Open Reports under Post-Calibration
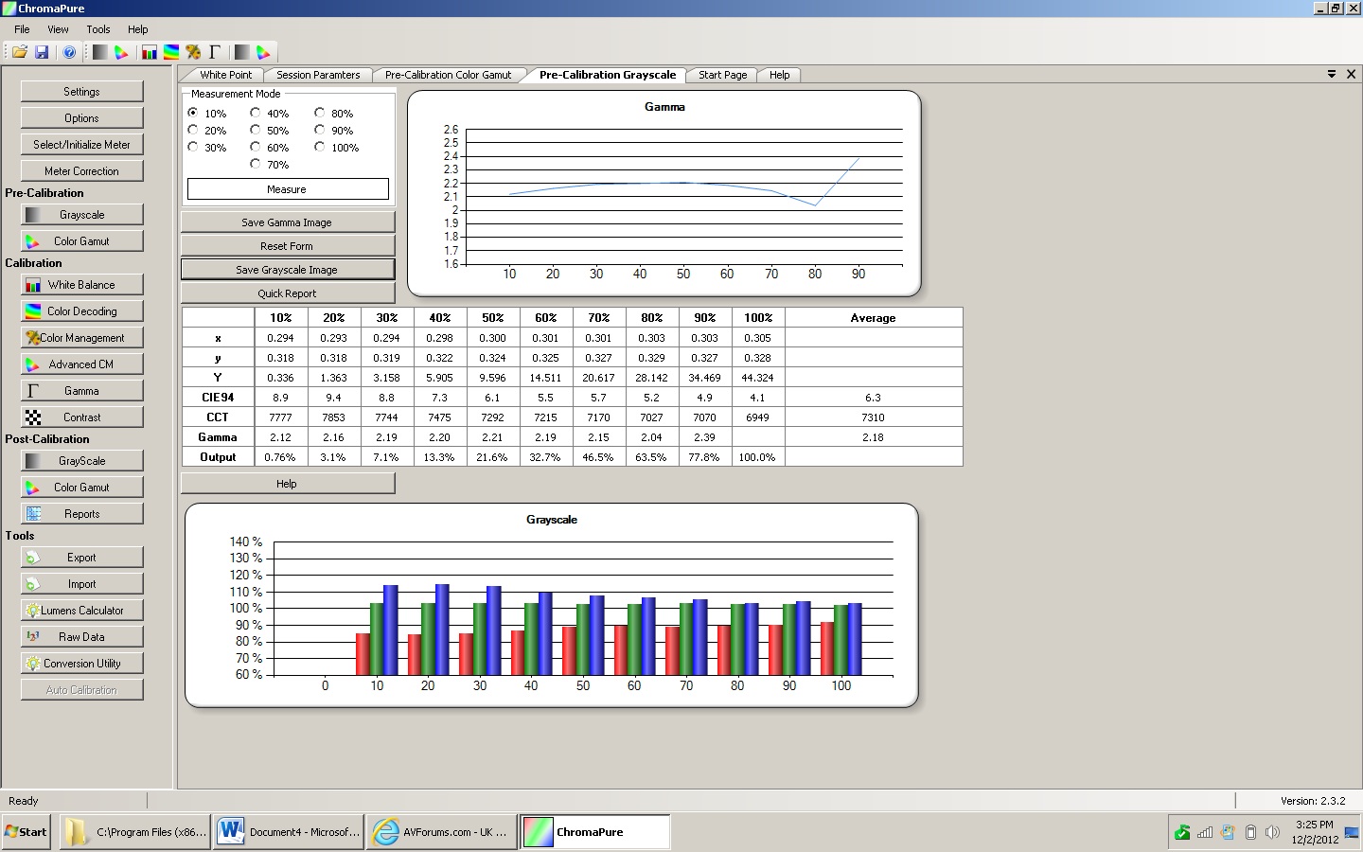 coord(82,514)
